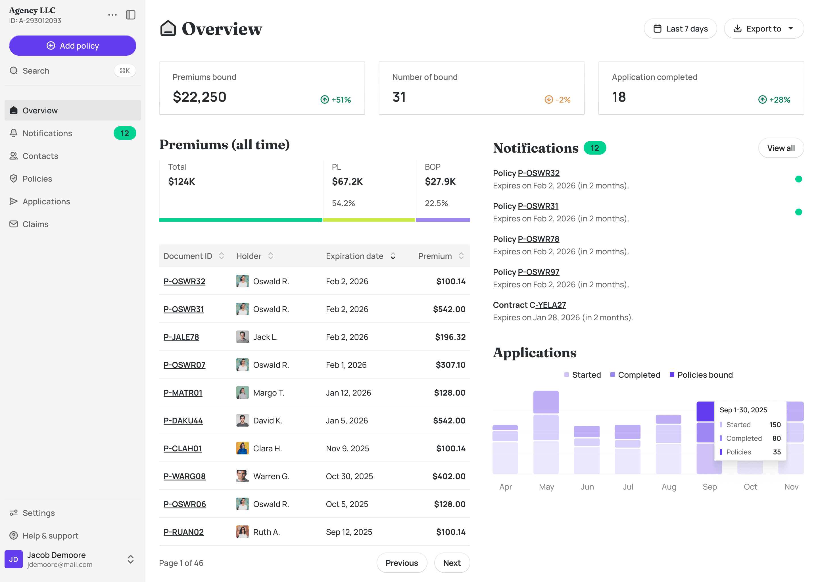Screen dimensions: 818x582
Task: Click the house icon beside the Overview heading
Action: pyautogui.click(x=168, y=28)
